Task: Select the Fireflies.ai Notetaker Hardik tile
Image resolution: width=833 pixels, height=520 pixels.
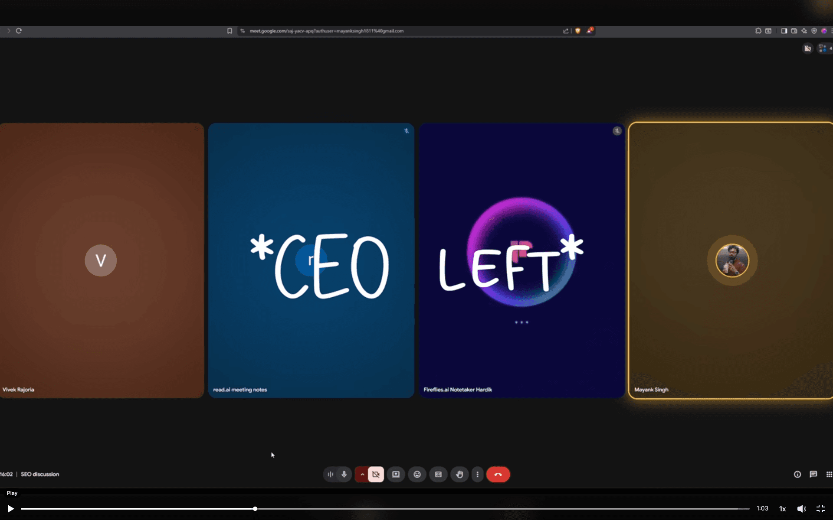Action: (521, 260)
